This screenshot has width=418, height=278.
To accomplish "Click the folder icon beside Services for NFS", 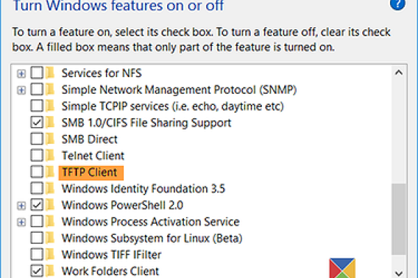I will pos(50,72).
